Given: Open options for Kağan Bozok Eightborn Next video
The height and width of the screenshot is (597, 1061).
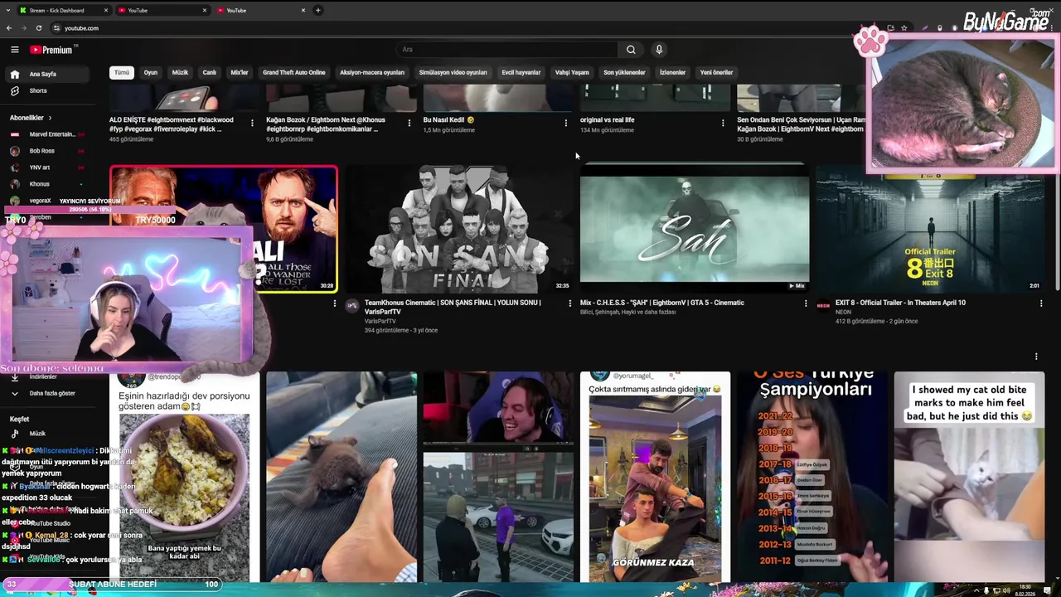Looking at the screenshot, I should tap(409, 123).
